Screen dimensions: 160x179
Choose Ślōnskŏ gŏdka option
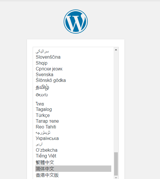click(73, 80)
